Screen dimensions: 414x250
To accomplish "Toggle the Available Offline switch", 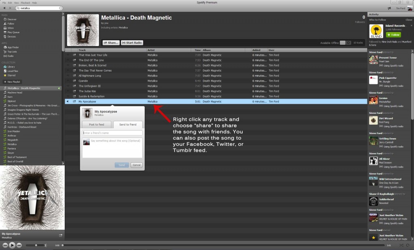I will pyautogui.click(x=345, y=43).
